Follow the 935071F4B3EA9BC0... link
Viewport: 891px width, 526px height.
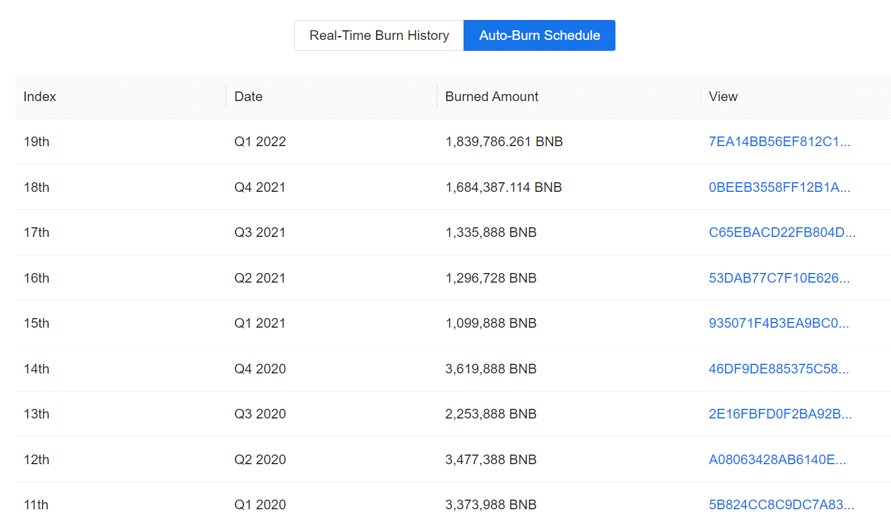click(x=779, y=323)
